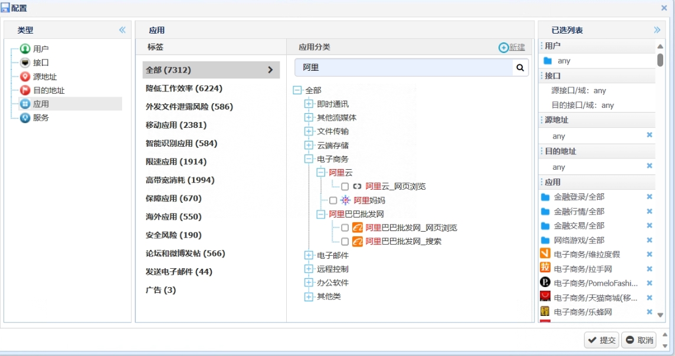Click the 提交 submit button

point(601,340)
